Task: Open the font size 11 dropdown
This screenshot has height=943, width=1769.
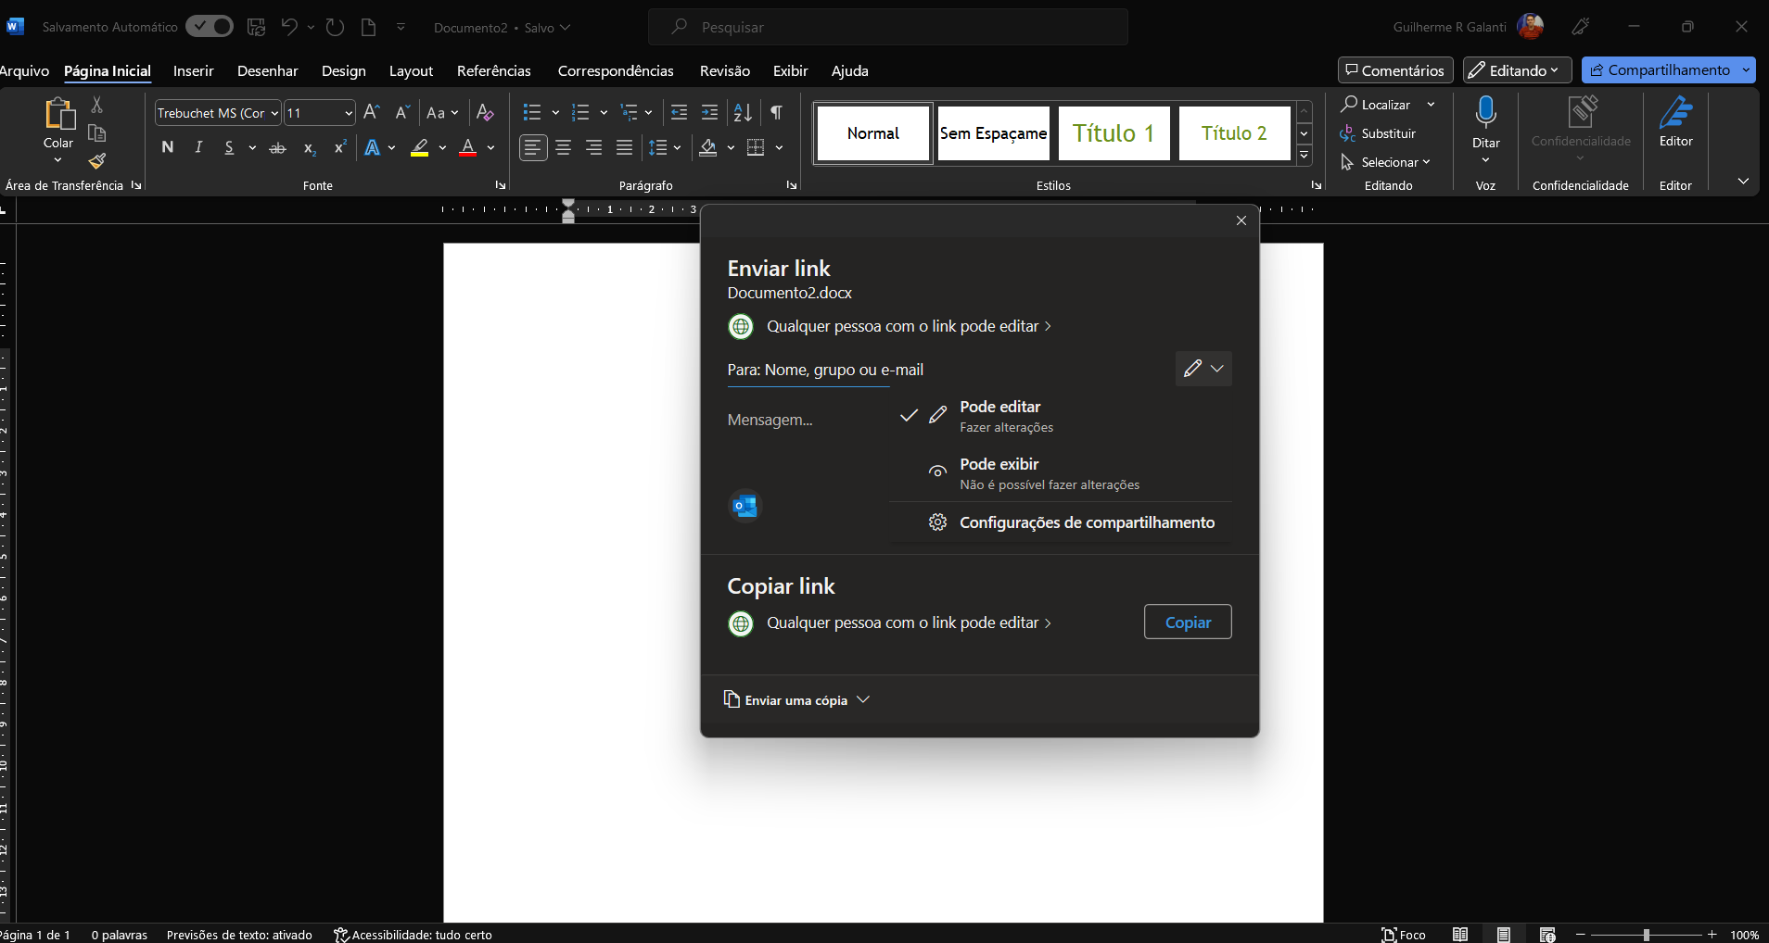Action: point(349,113)
